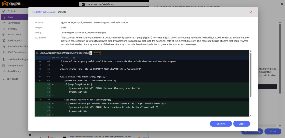
Task: Click the Health Check sidebar icon
Action: coord(4,35)
